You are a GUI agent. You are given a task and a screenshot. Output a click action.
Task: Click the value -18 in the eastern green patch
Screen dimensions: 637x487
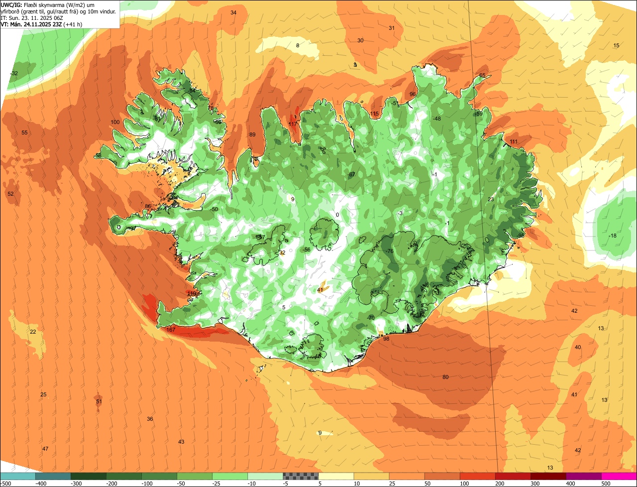pyautogui.click(x=613, y=236)
